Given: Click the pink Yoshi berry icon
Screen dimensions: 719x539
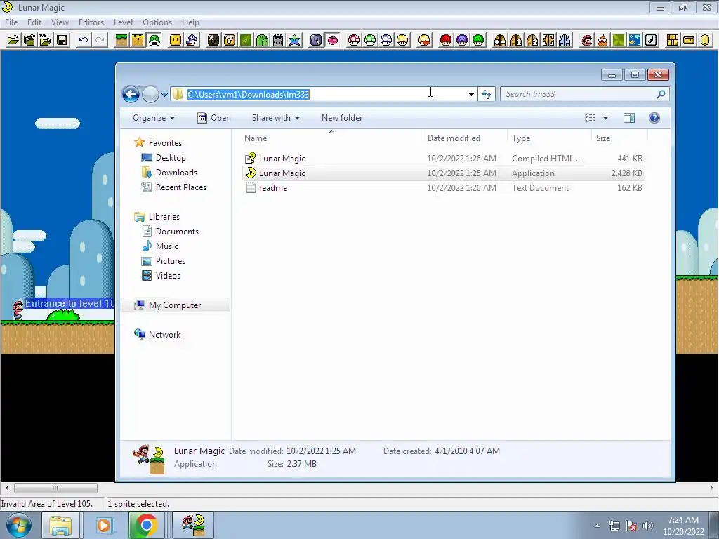Looking at the screenshot, I should (332, 40).
